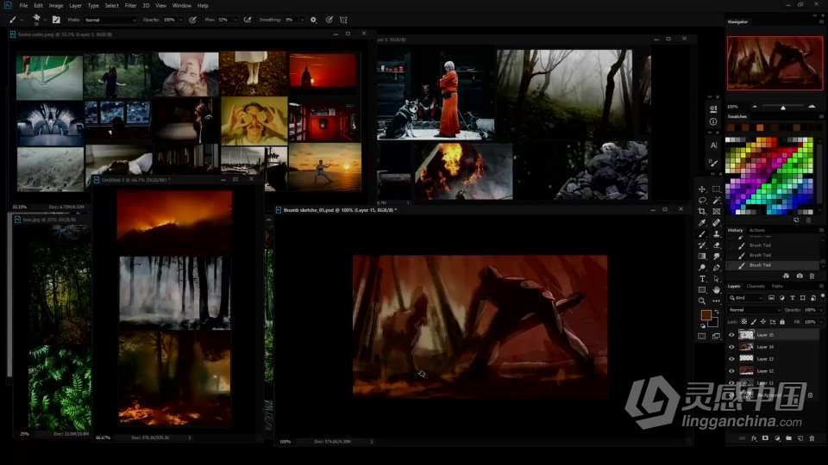The image size is (828, 465).
Task: Open the Edit Toolbar three-dots icon
Action: (716, 301)
